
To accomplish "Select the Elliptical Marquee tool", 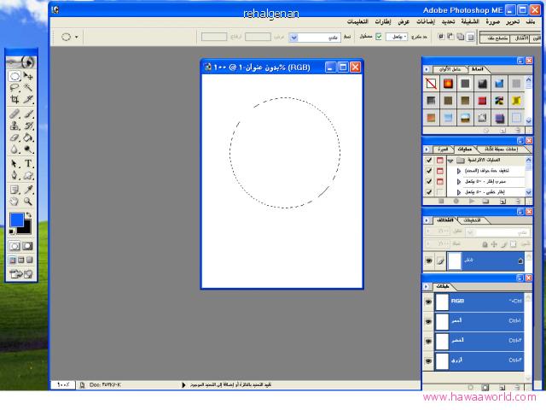I will coord(15,76).
